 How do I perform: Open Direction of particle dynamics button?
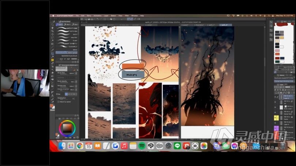76,90
